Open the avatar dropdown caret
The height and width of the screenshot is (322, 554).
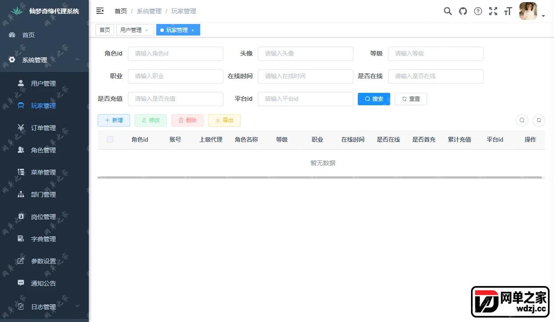click(x=543, y=16)
